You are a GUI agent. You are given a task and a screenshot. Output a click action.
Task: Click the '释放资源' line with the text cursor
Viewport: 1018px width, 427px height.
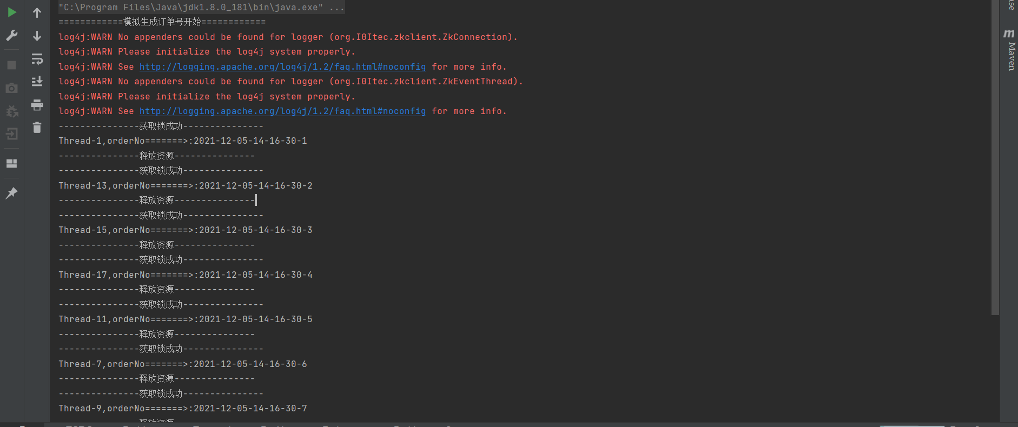pos(157,200)
